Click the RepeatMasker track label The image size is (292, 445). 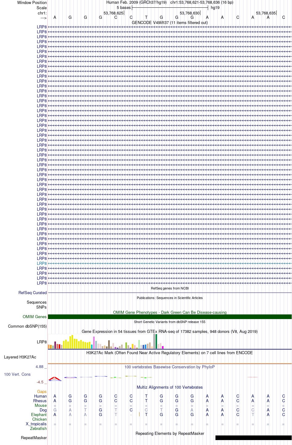(34, 438)
